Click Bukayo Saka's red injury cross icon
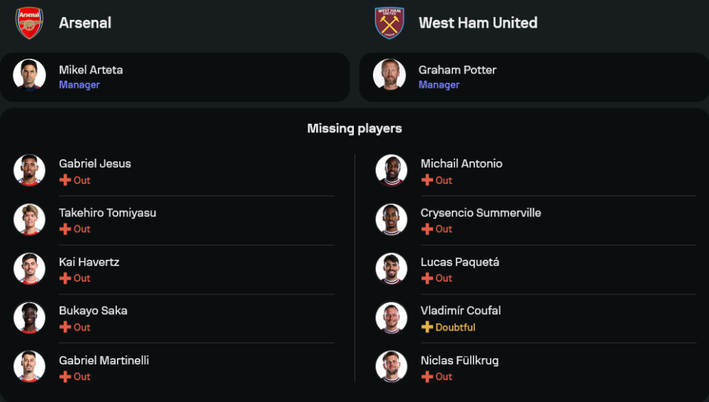709x402 pixels. tap(65, 328)
